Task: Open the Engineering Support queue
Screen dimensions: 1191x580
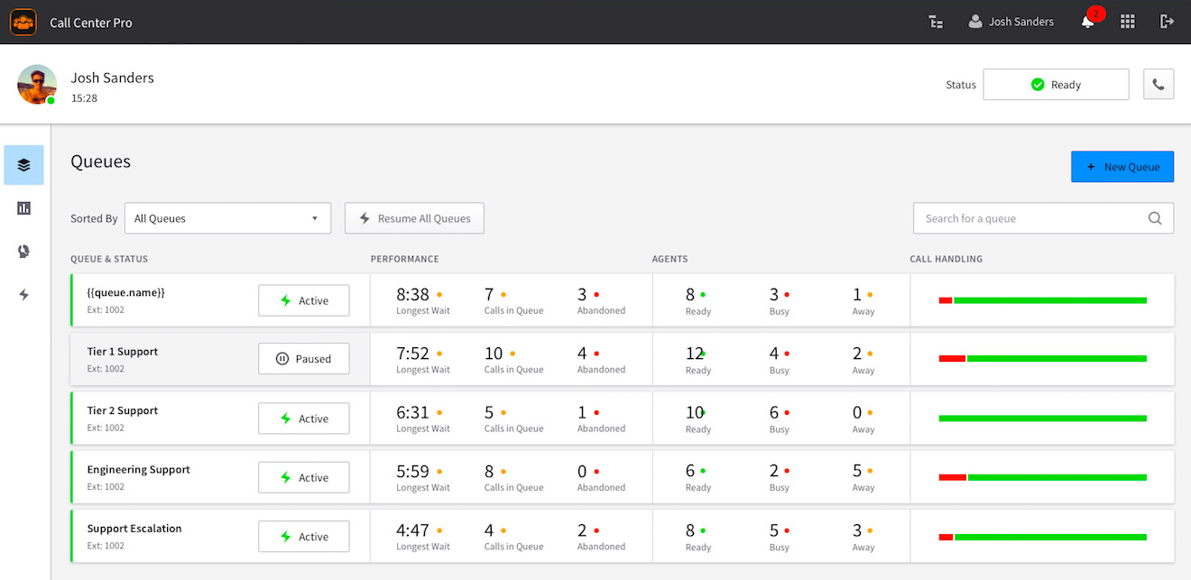Action: pos(623,477)
